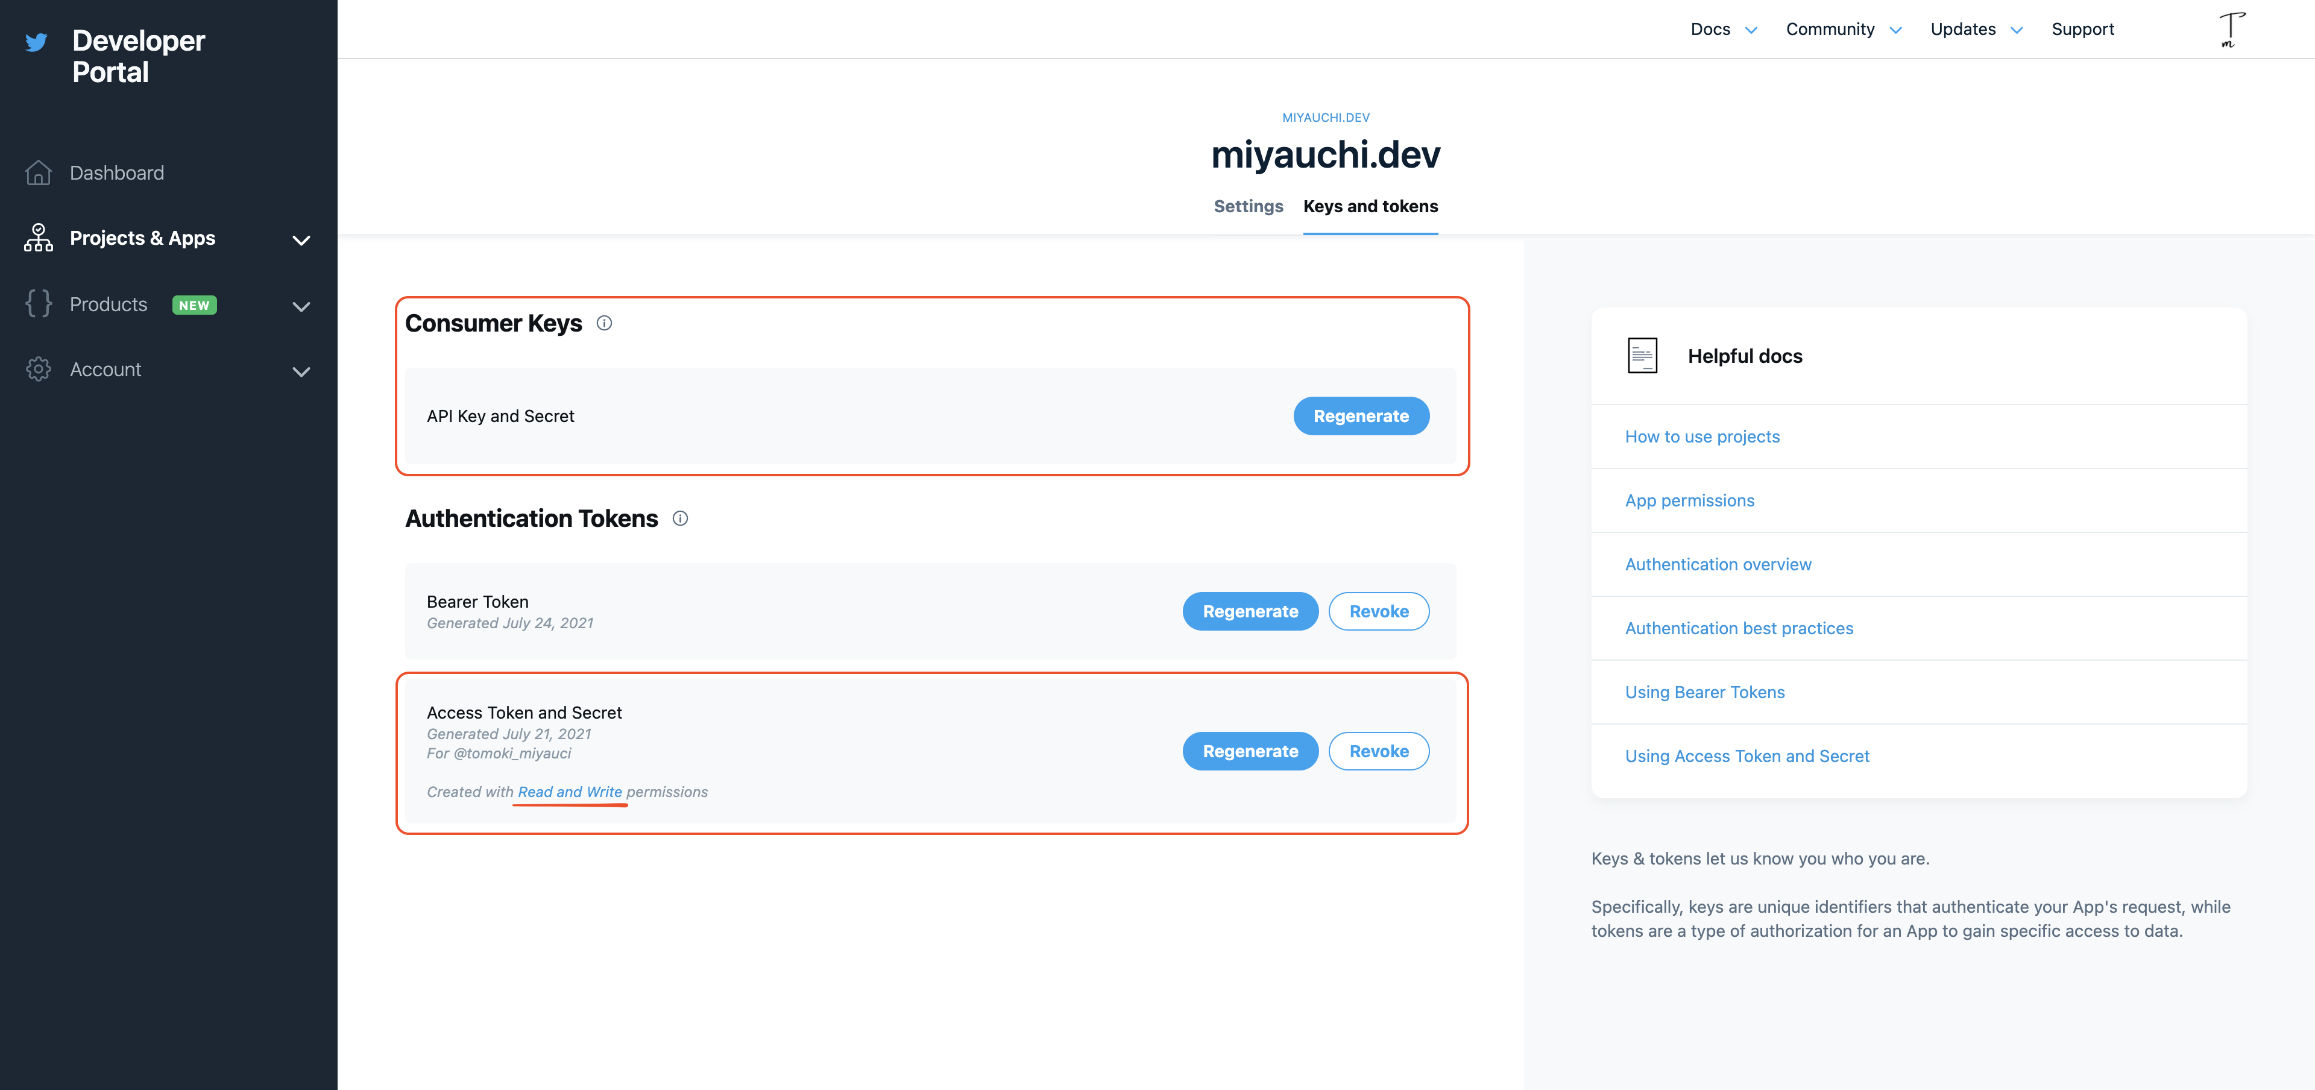The image size is (2315, 1090).
Task: Select the Keys and tokens tab
Action: [x=1370, y=207]
